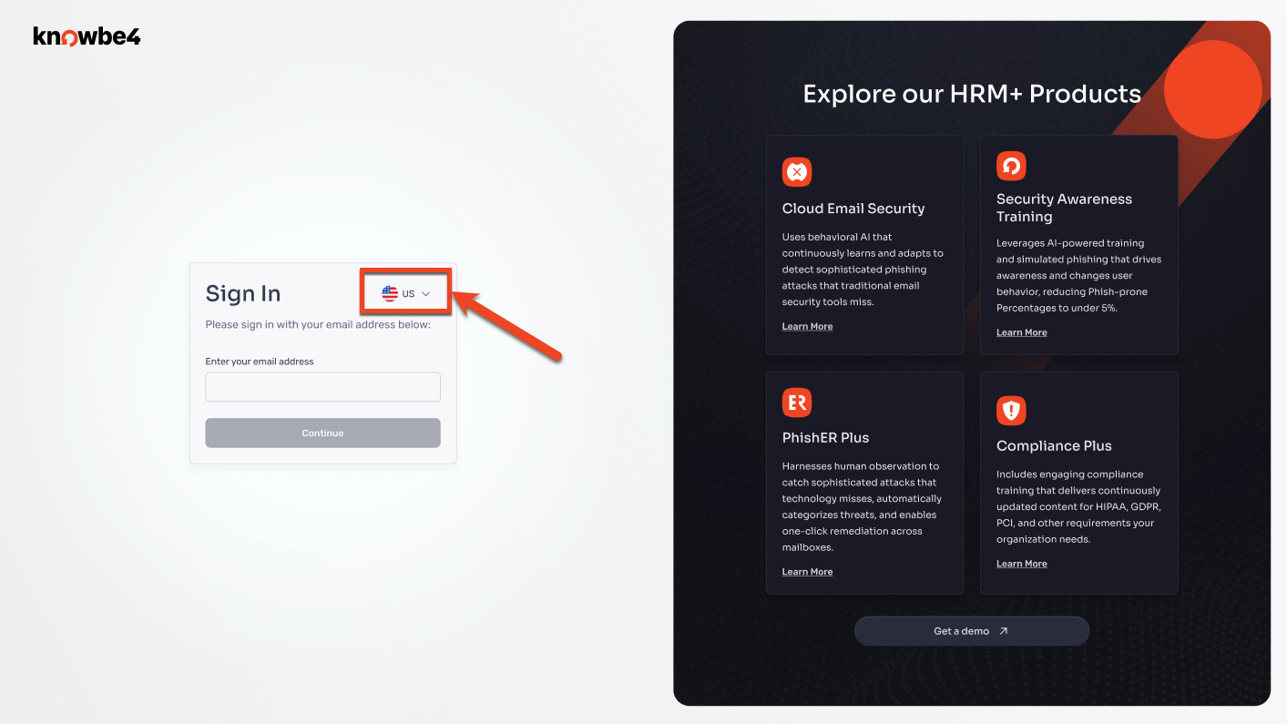The image size is (1287, 724).
Task: Click the diagonal arrow on Get a demo
Action: (x=1004, y=630)
